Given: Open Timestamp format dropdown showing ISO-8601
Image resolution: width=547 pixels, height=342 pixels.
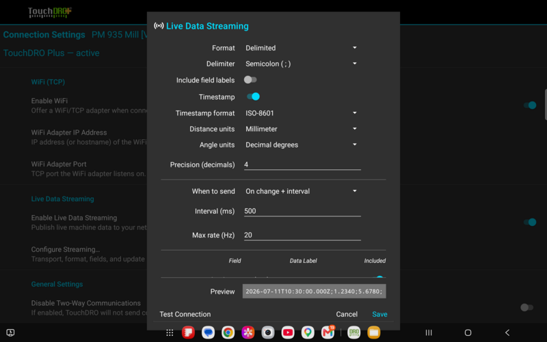Looking at the screenshot, I should 302,113.
